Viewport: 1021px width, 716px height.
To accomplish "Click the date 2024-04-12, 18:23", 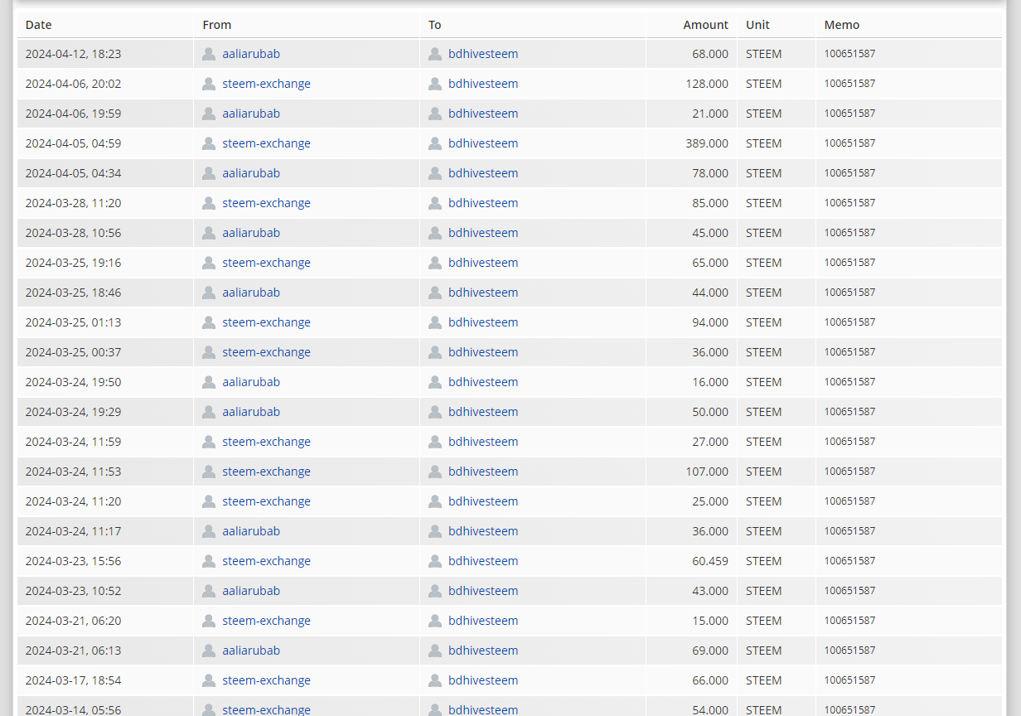I will pos(73,54).
